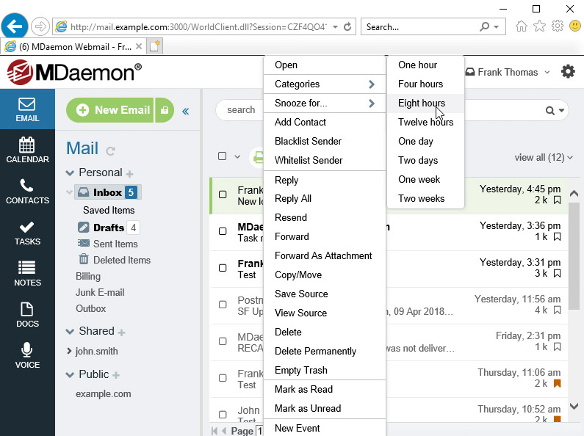Viewport: 584px width, 436px height.
Task: Click the secure compose lock icon
Action: click(165, 110)
